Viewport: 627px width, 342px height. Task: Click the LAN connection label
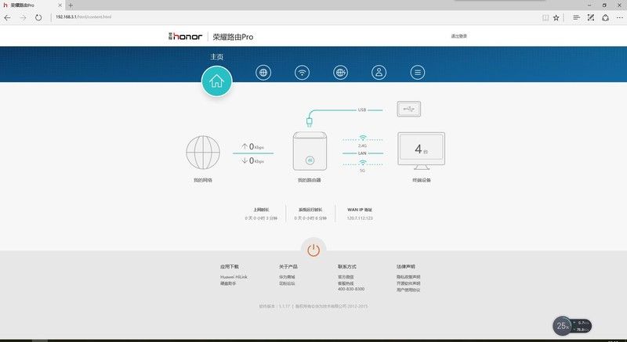point(362,153)
